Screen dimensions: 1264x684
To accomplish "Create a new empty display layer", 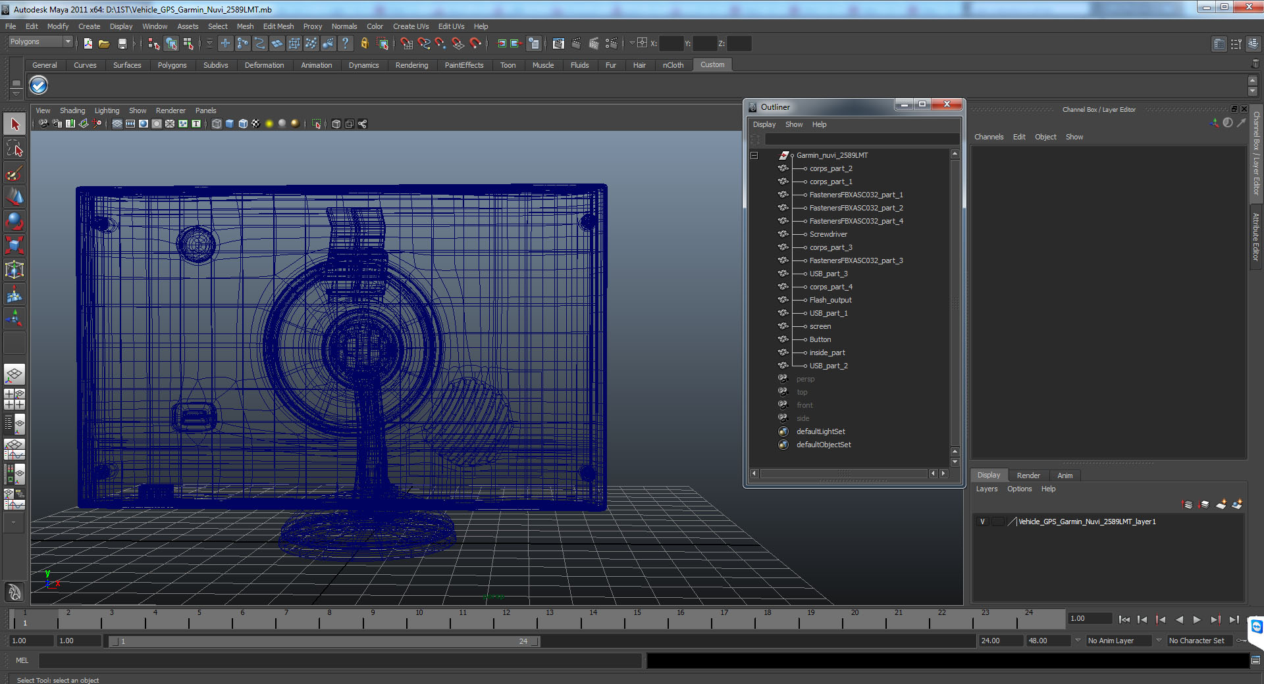I will (1221, 504).
